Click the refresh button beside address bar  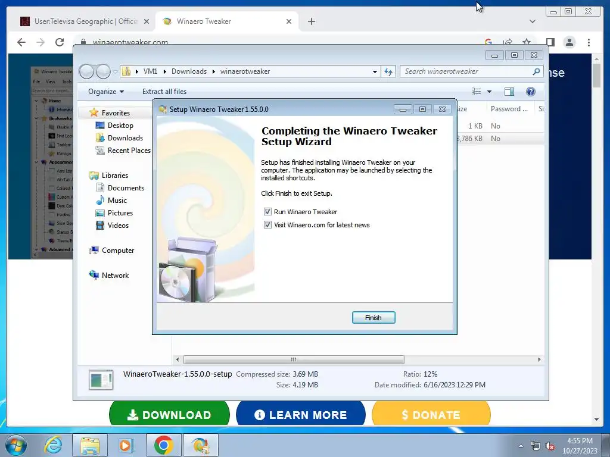pyautogui.click(x=388, y=71)
